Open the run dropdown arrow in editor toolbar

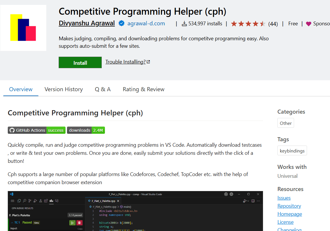pos(248,201)
